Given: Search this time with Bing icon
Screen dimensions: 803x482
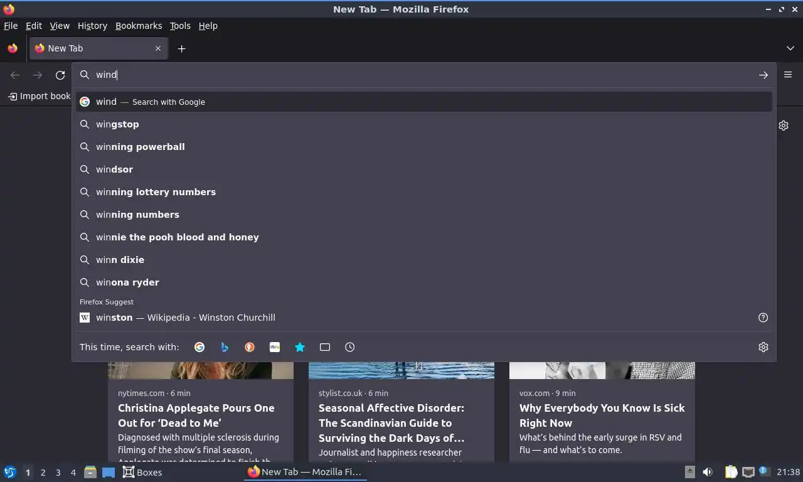Looking at the screenshot, I should [225, 347].
